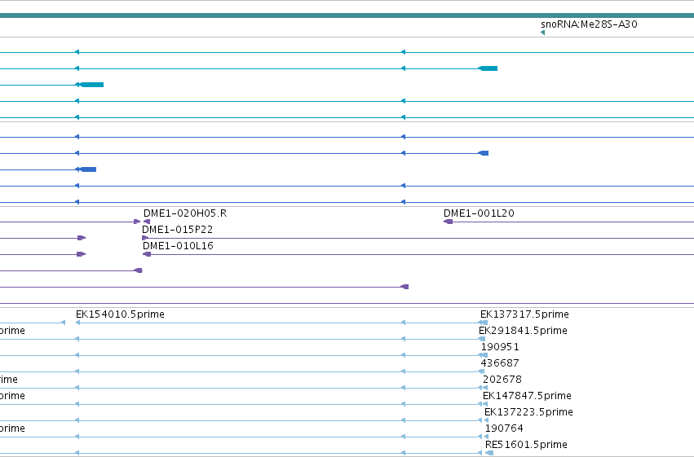Viewport: 694px width, 457px height.
Task: Click the snoRNA:Me28S-A30 feature label
Action: (x=589, y=24)
